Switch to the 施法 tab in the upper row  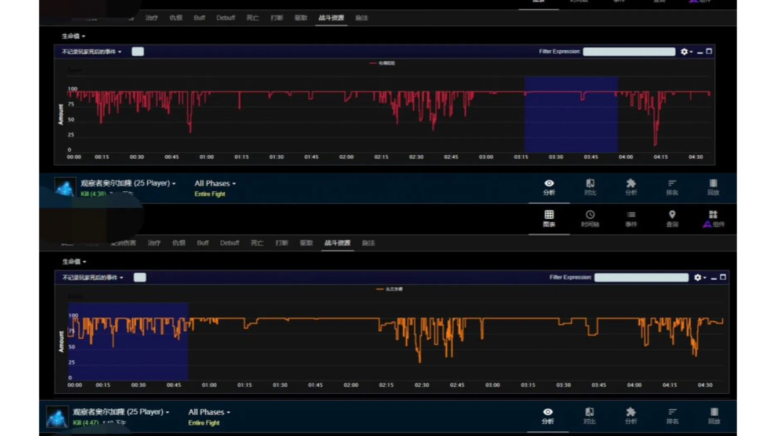click(362, 18)
